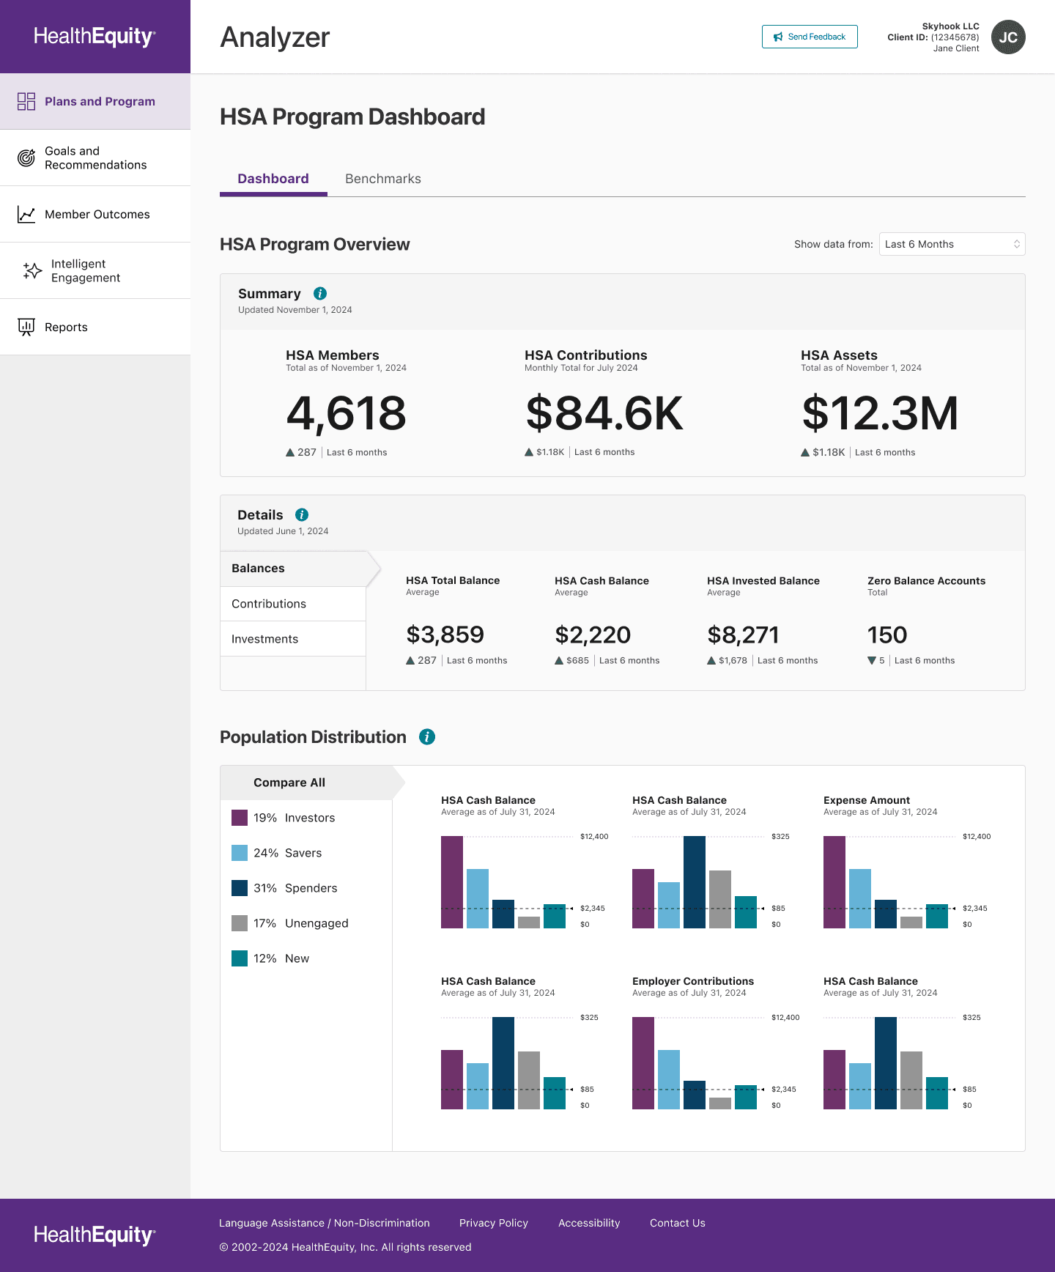Select the 17% Unengaged segment
Screen dimensions: 1055x1272
coord(306,923)
